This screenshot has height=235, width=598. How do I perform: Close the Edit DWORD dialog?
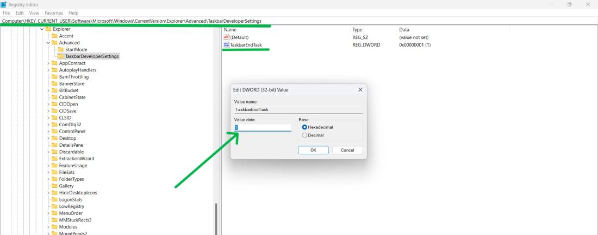[x=360, y=90]
